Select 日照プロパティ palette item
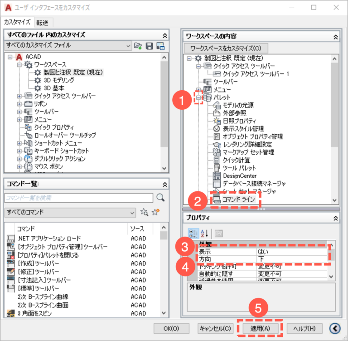The width and height of the screenshot is (348, 341). point(239,121)
